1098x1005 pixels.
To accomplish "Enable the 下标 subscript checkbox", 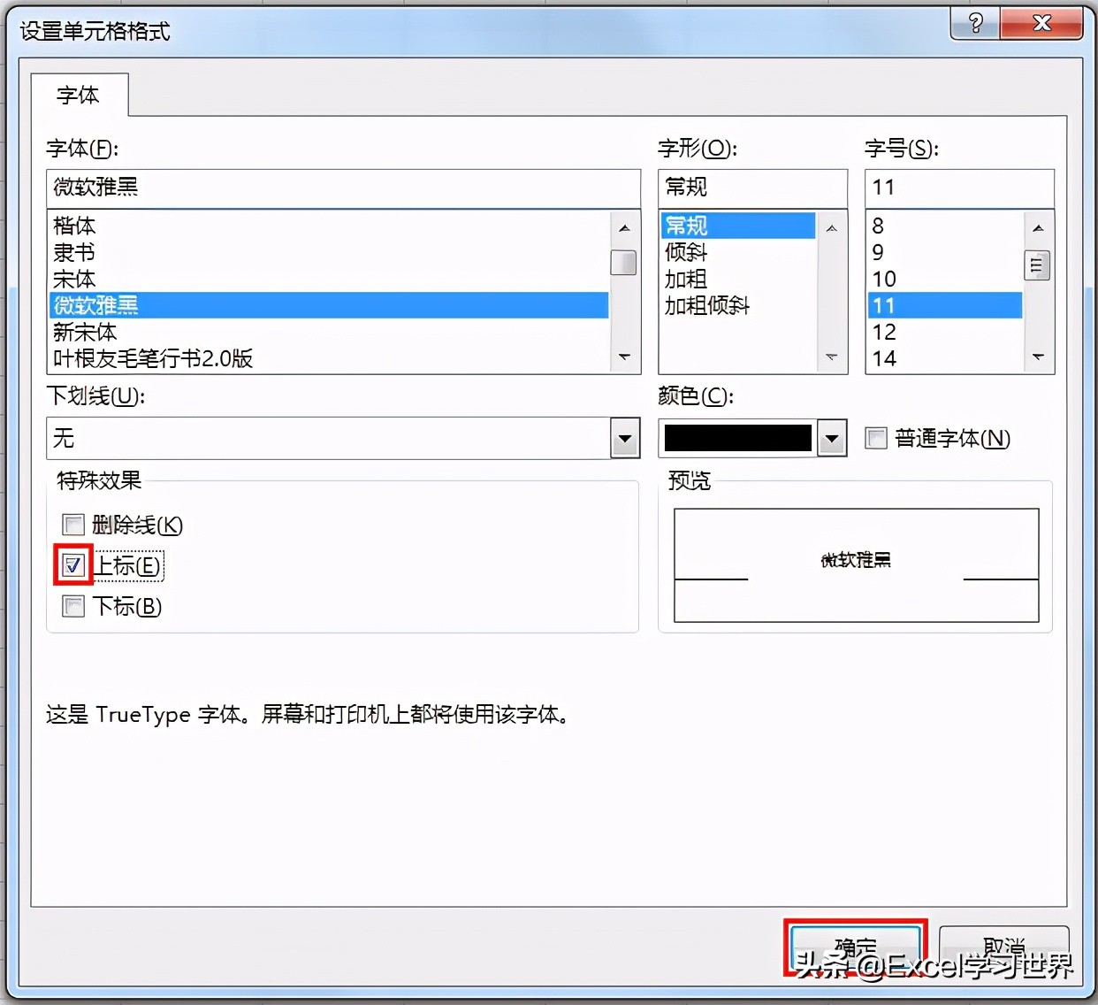I will [73, 606].
